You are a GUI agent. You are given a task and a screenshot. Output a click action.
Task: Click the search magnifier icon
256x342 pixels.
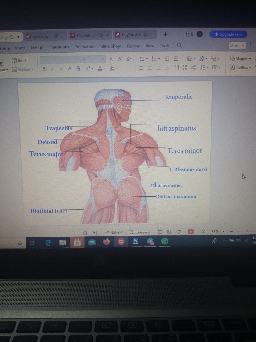(x=179, y=45)
